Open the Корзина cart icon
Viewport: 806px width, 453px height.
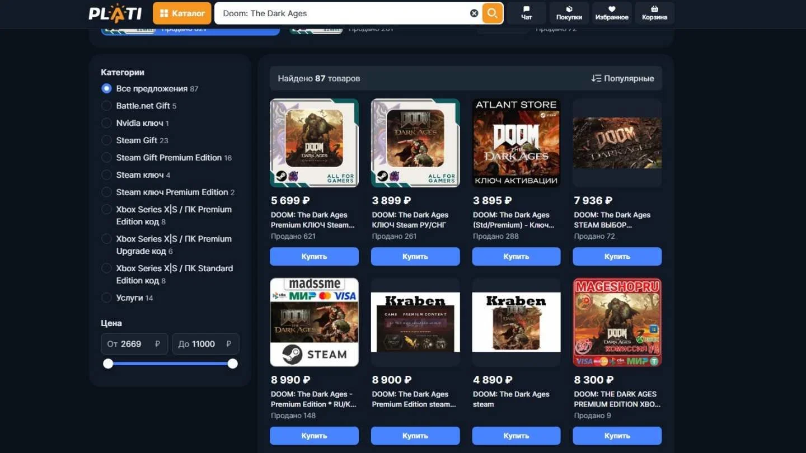point(655,13)
